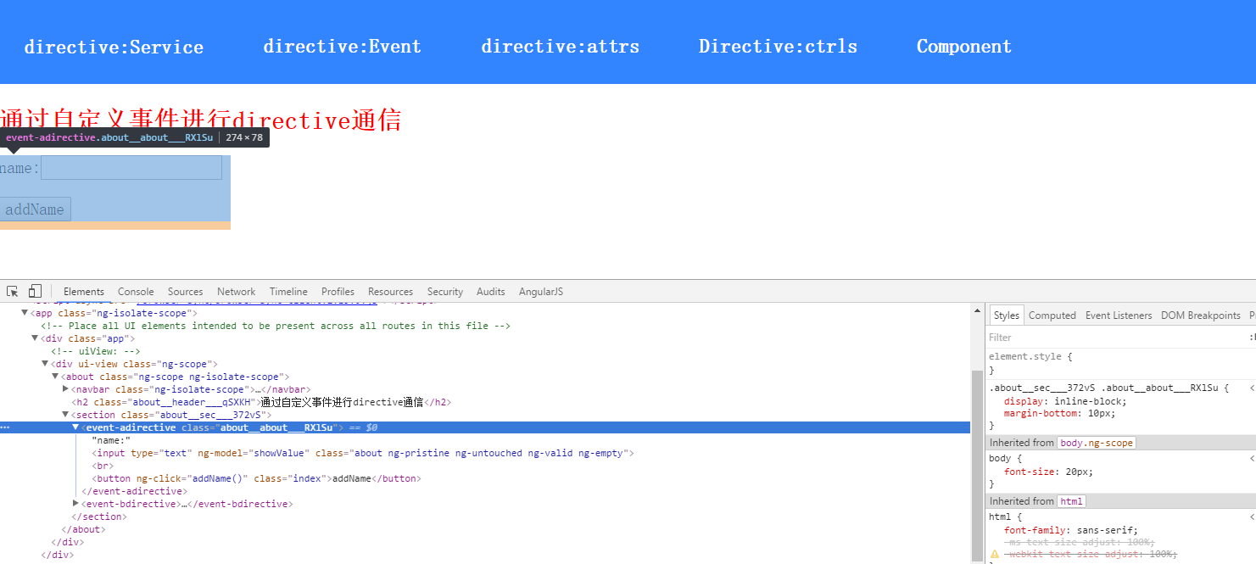This screenshot has height=564, width=1256.
Task: Select the closing event-adirective tag row
Action: pos(134,492)
